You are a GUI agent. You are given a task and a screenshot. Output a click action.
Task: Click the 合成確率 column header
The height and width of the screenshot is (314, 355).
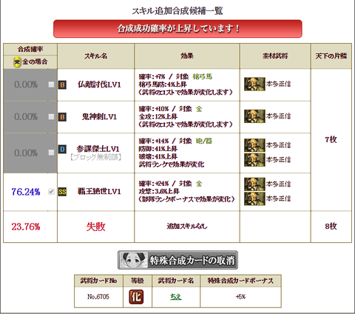click(30, 50)
